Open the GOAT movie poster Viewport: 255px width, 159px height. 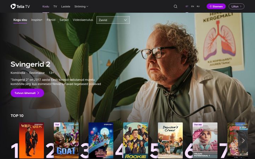click(x=66, y=140)
